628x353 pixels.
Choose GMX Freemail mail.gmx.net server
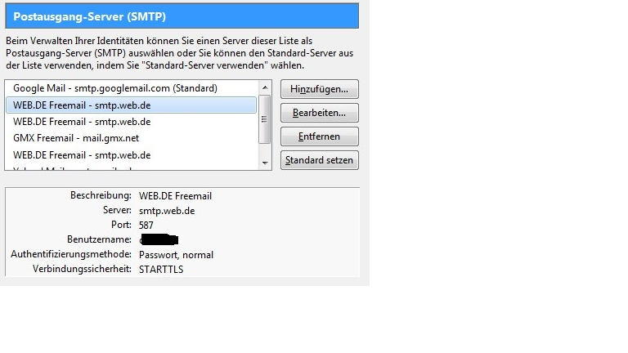point(132,138)
